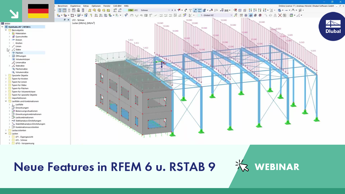Open the CAD-BIM menu

click(x=116, y=6)
